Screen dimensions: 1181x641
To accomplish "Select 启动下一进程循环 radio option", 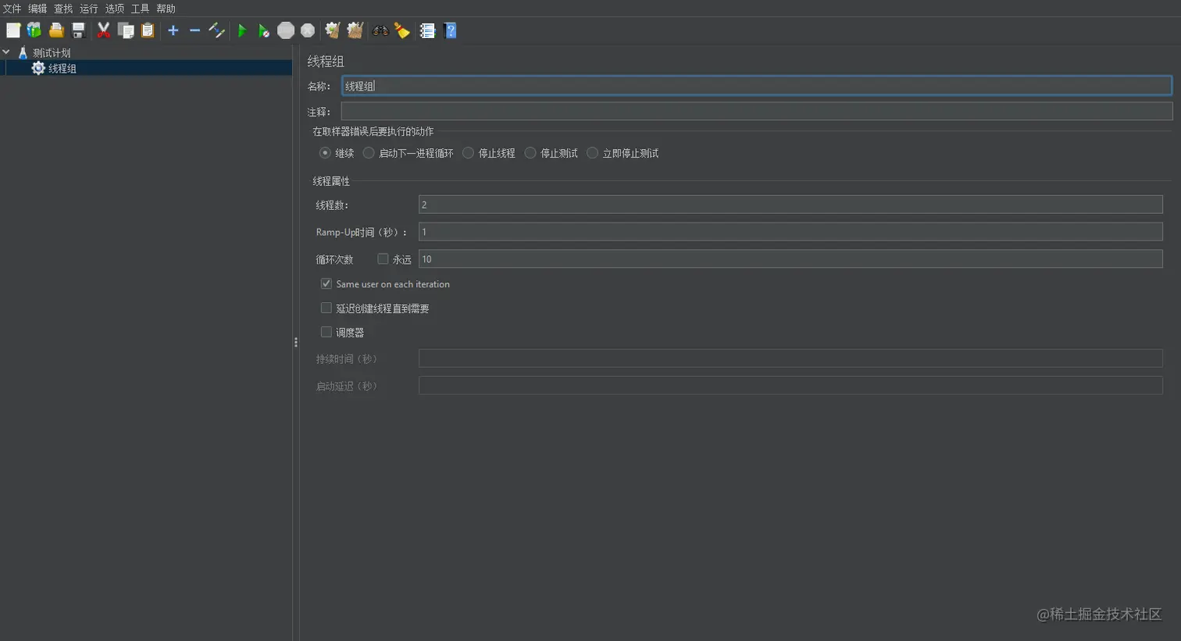I will [x=369, y=153].
